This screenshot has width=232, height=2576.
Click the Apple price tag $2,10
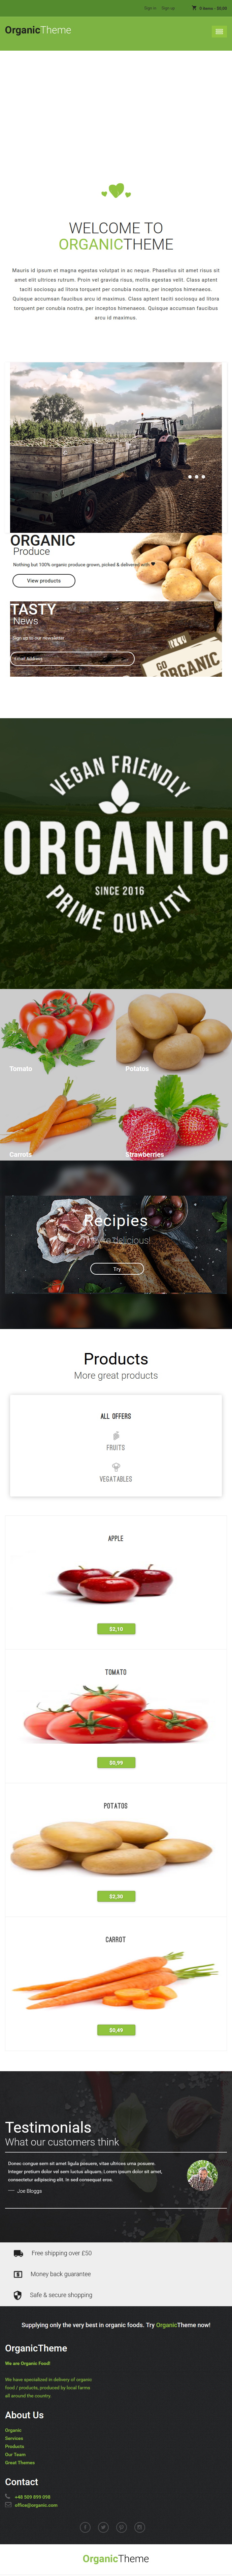pyautogui.click(x=115, y=1629)
